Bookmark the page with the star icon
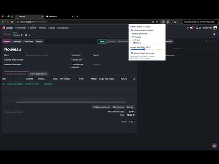This screenshot has height=164, width=219. [x=157, y=22]
